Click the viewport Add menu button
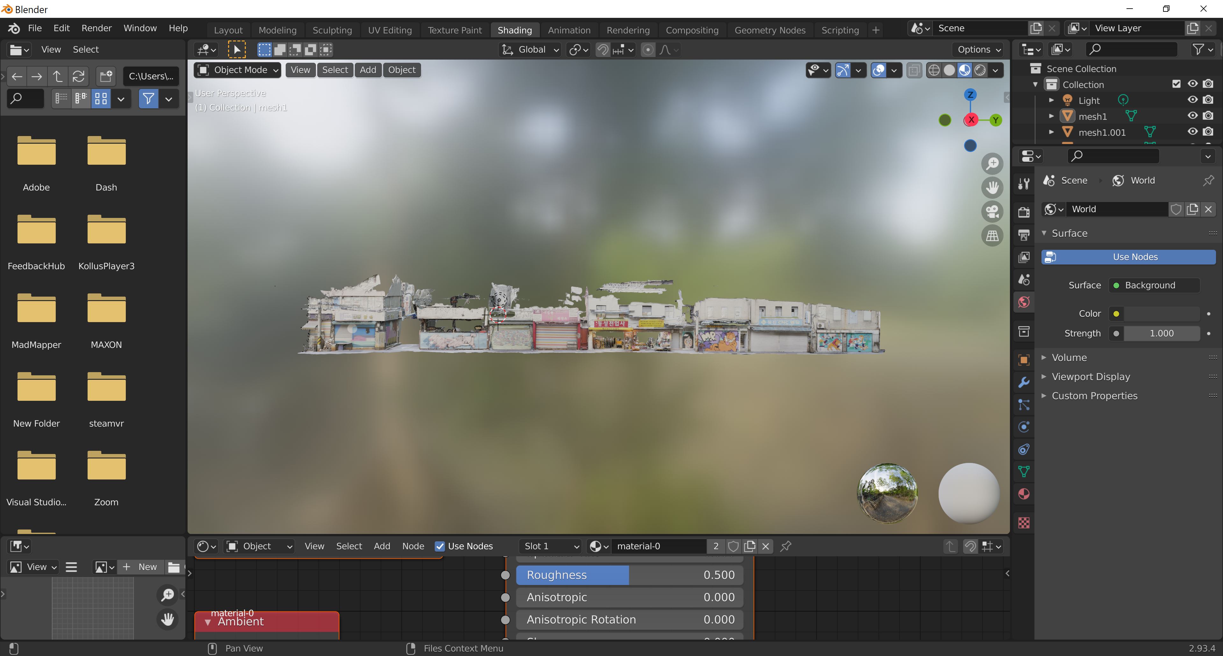Image resolution: width=1223 pixels, height=656 pixels. [368, 70]
